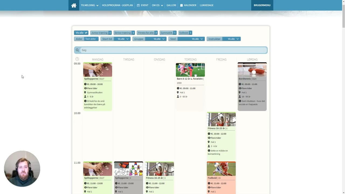Click clock icon beside Kl. 11:00 - 15:00
This screenshot has width=345, height=194.
[x=116, y=183]
